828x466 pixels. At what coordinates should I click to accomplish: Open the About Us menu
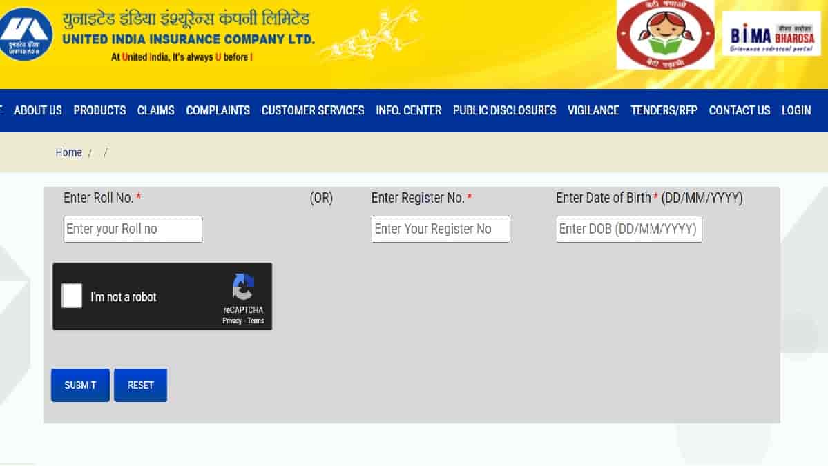coord(38,110)
